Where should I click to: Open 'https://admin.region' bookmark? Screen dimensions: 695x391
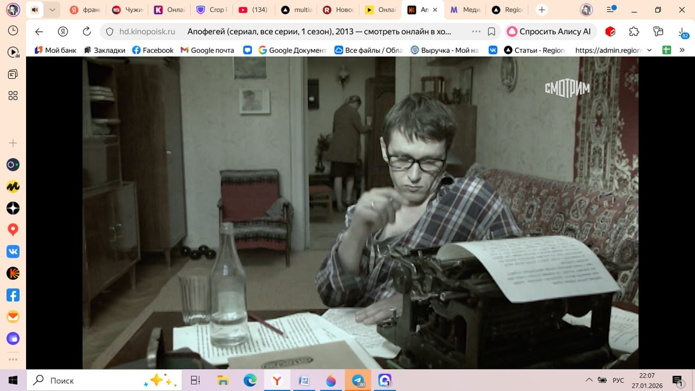click(608, 50)
